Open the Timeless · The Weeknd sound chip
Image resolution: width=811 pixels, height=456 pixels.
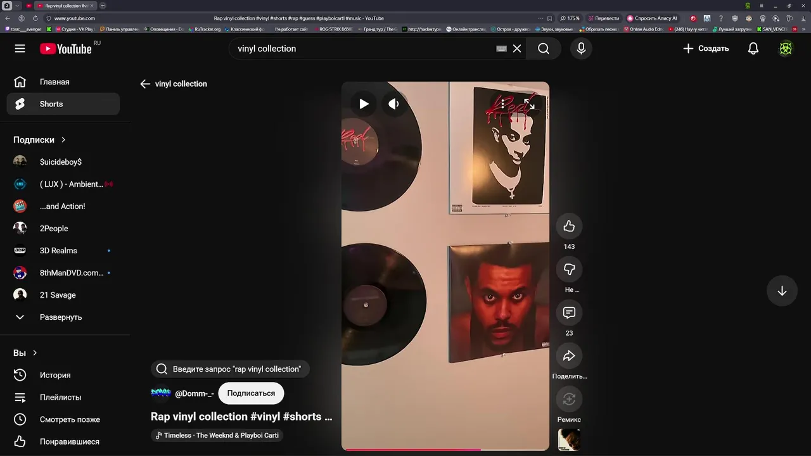217,436
